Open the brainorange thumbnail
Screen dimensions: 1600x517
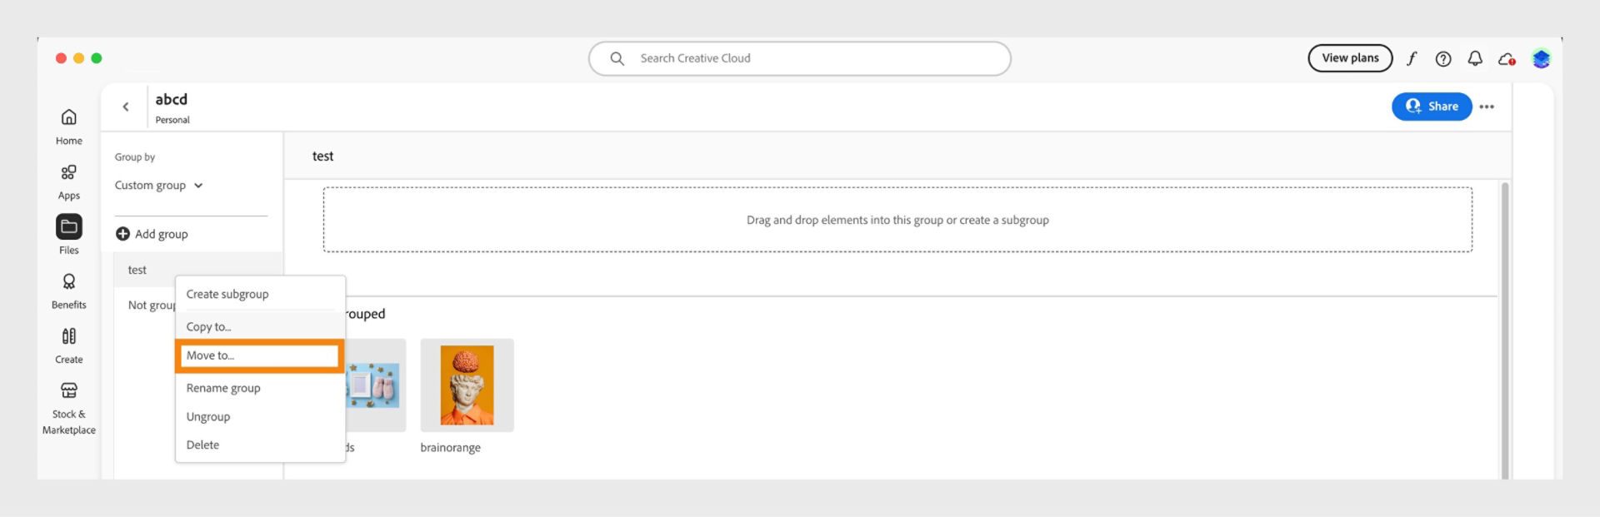click(467, 385)
